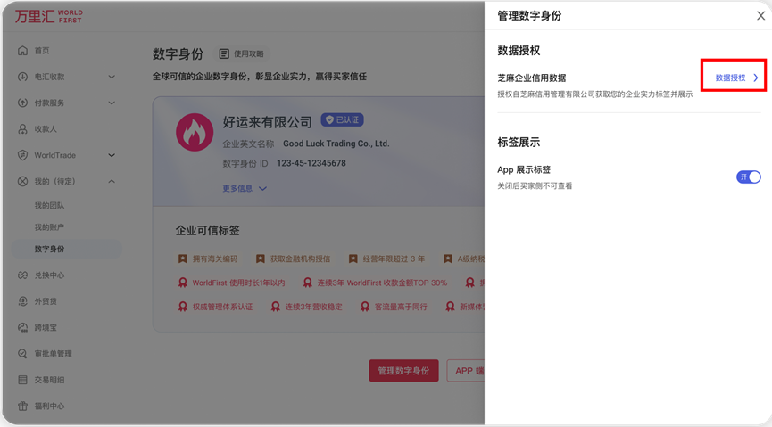This screenshot has width=772, height=427.
Task: Click the 电汇收款 sidebar icon
Action: [22, 77]
